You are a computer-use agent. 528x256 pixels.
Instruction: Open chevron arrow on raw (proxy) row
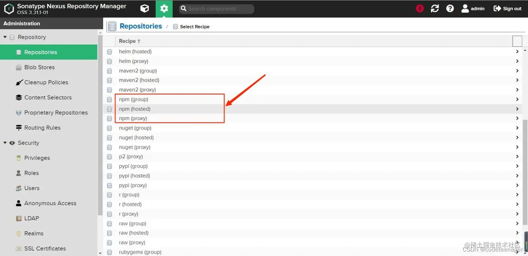[517, 242]
